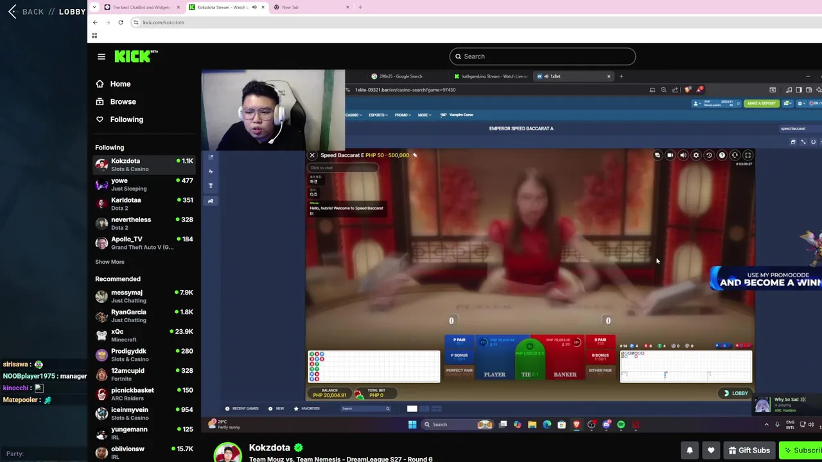Open the site information icon in address bar

(x=136, y=22)
